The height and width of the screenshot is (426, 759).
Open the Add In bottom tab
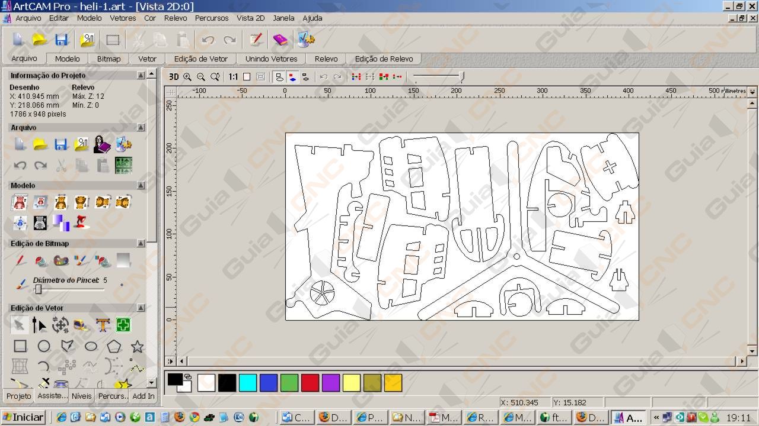(x=143, y=396)
